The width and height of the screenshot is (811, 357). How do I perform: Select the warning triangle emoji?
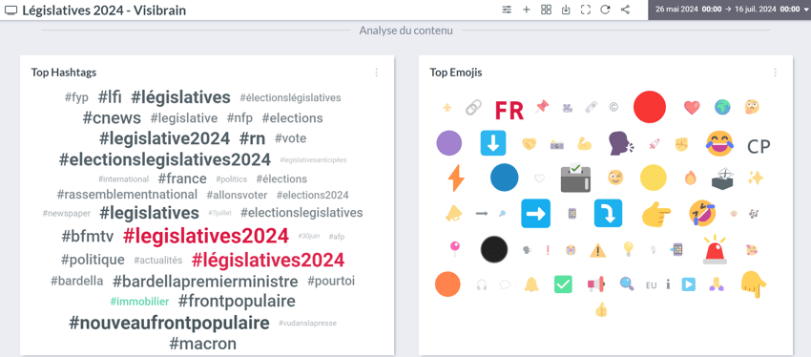pyautogui.click(x=598, y=250)
